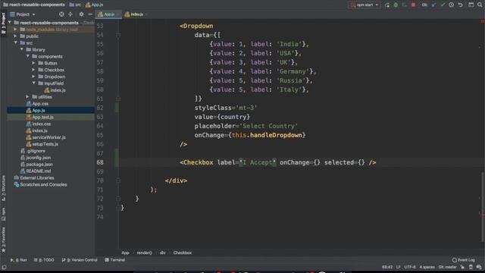The height and width of the screenshot is (273, 485).
Task: Show Git history clock icon
Action: click(452, 5)
